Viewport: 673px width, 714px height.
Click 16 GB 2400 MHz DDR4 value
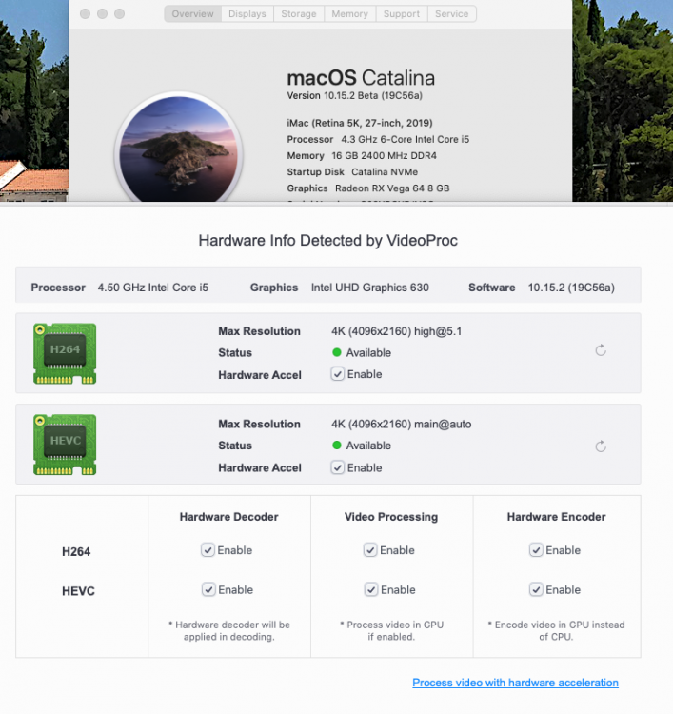384,156
